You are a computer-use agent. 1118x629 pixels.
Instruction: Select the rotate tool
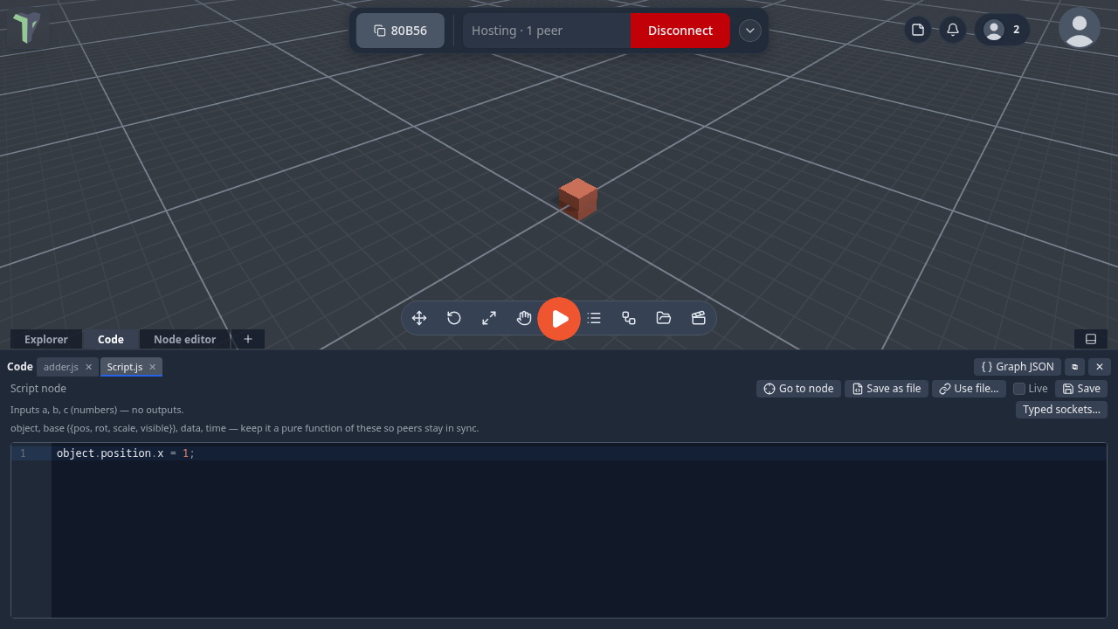click(x=454, y=318)
